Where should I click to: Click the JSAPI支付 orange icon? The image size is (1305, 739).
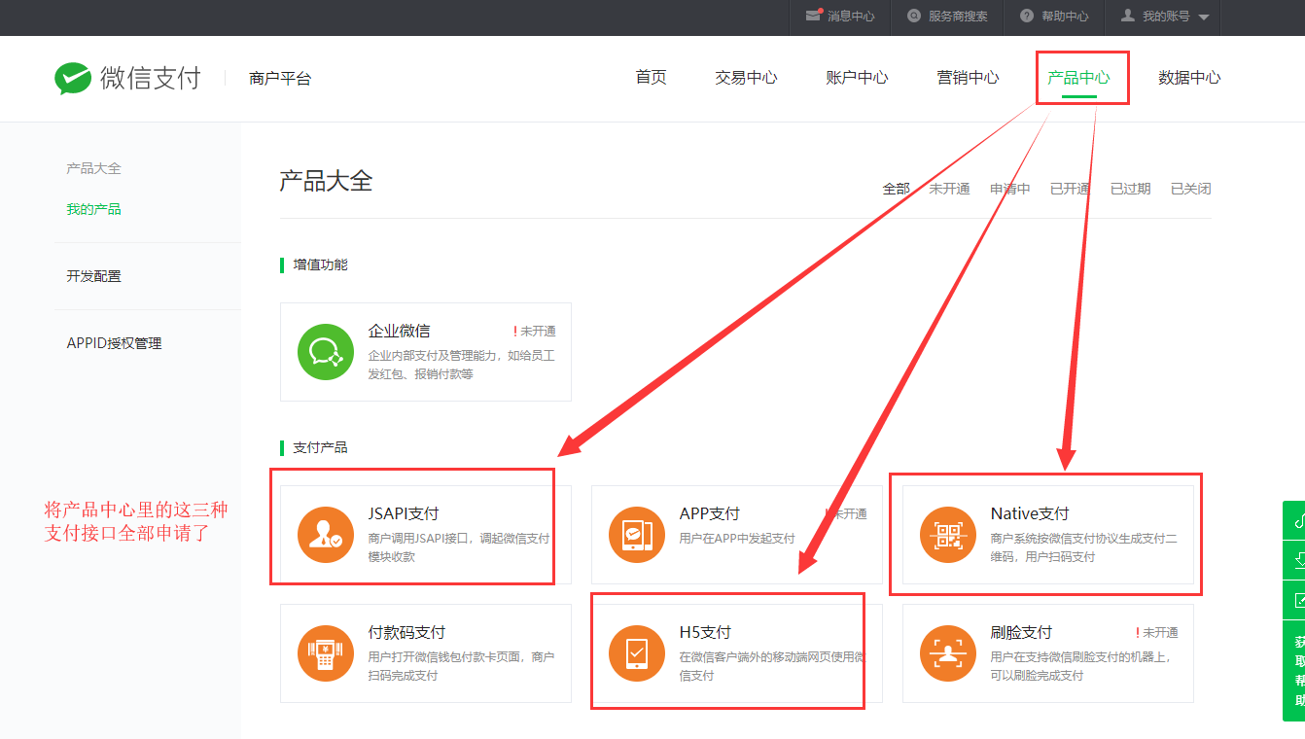point(325,535)
